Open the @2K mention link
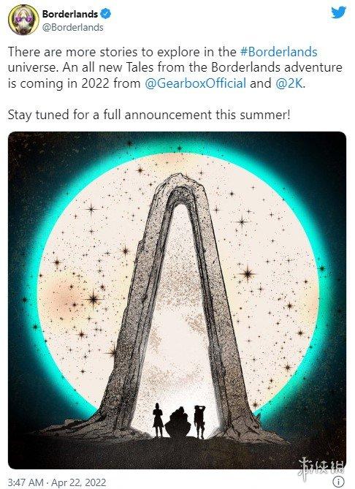This screenshot has height=489, width=355. 289,83
